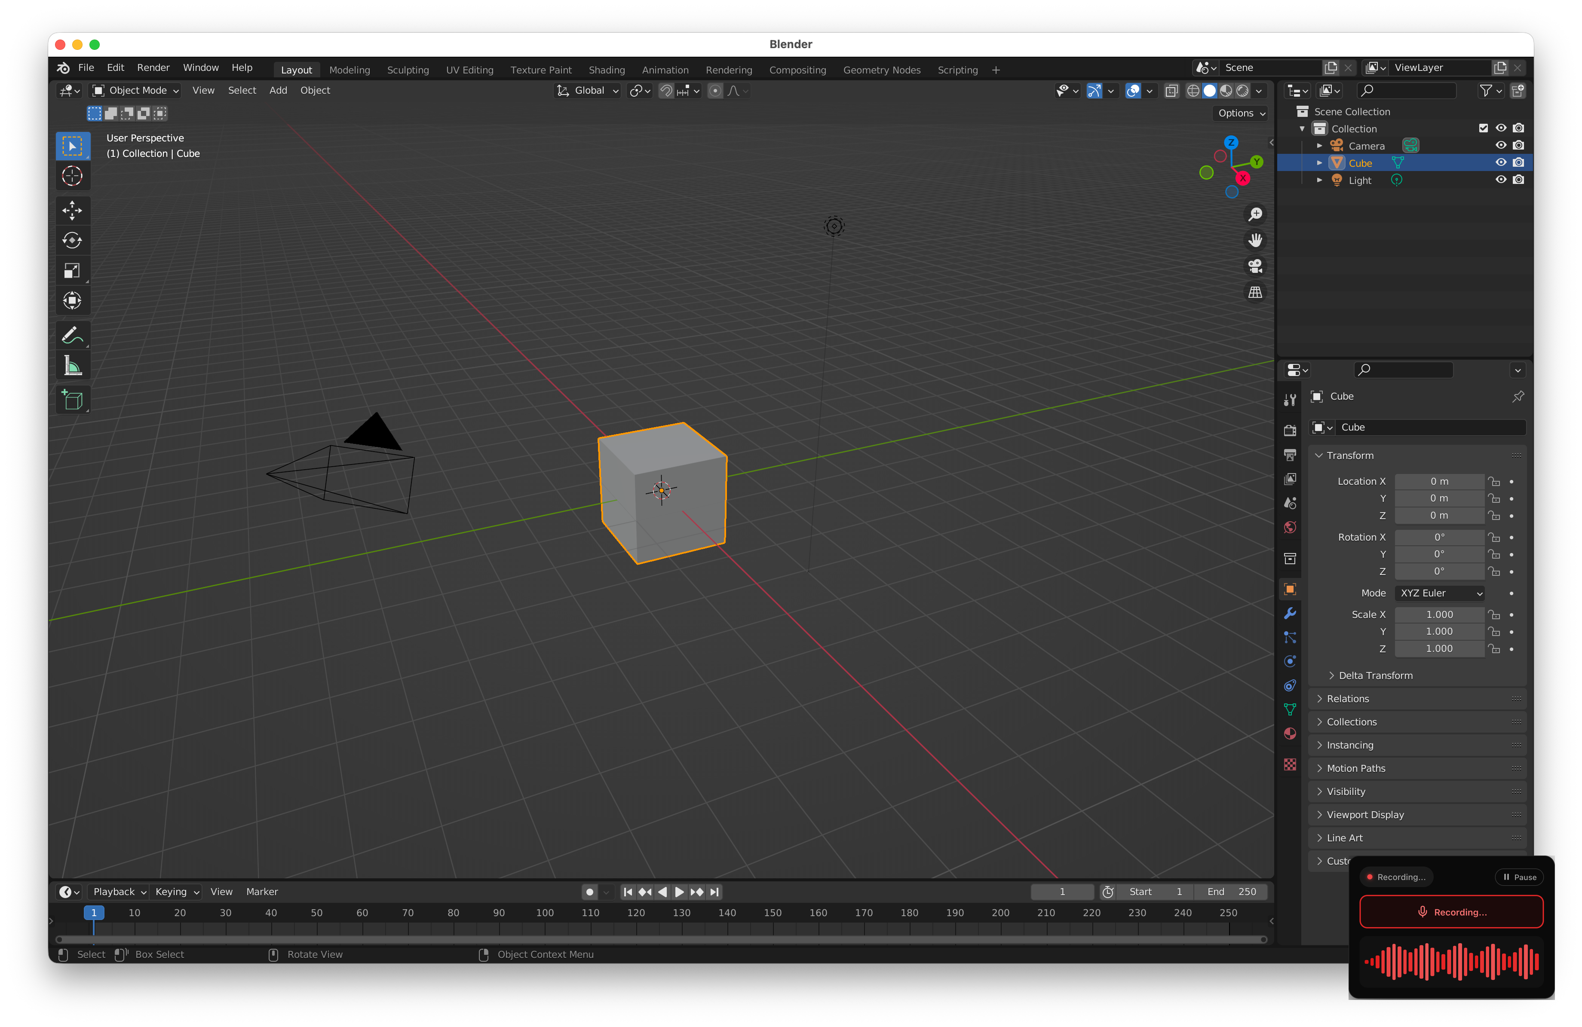1582x1027 pixels.
Task: Open the Material properties tab
Action: (x=1290, y=734)
